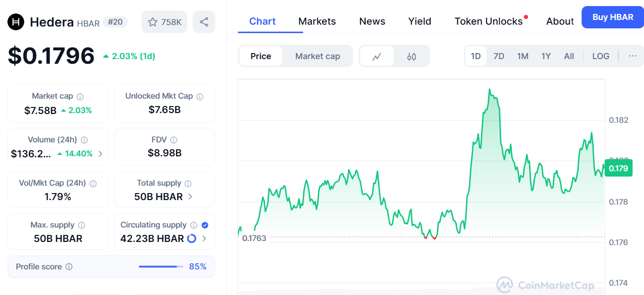Click the #20 rank badge
Image resolution: width=644 pixels, height=295 pixels.
115,21
